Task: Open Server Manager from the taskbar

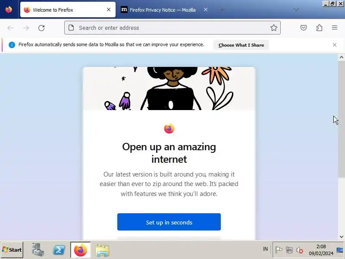Action: pyautogui.click(x=38, y=250)
